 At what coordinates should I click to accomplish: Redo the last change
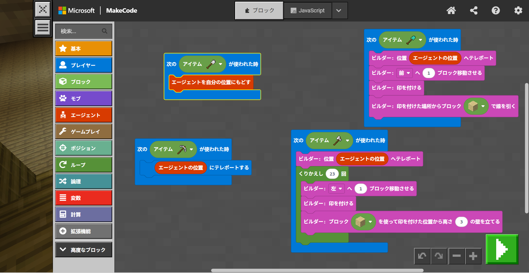pos(439,256)
